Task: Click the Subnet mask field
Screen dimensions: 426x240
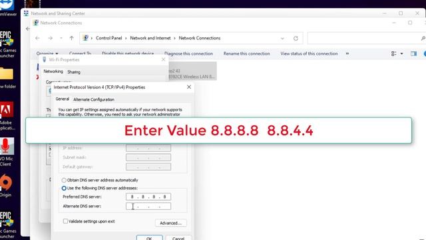Action: point(148,157)
